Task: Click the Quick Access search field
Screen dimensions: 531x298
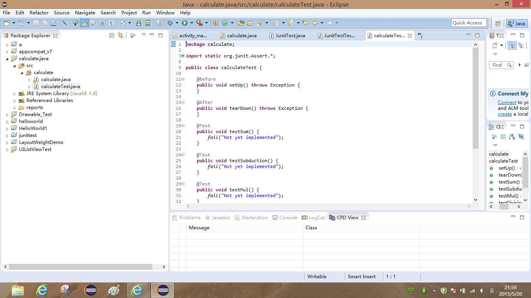Action: click(x=469, y=23)
